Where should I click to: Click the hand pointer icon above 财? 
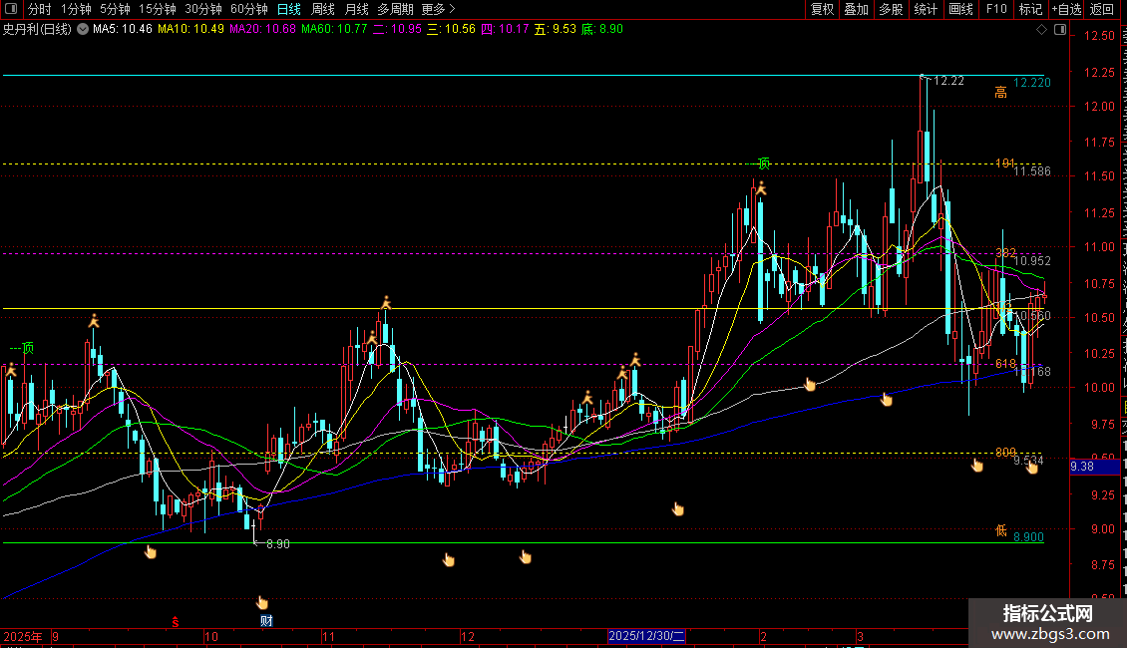pos(262,602)
